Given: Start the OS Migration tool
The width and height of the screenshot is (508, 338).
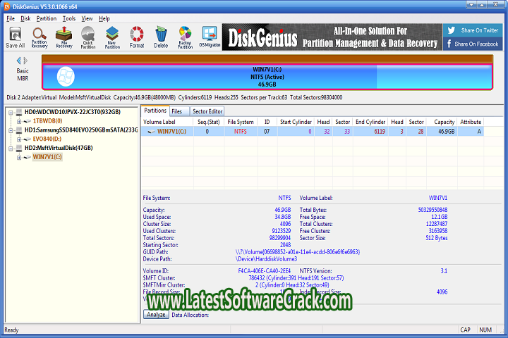Looking at the screenshot, I should coord(210,37).
